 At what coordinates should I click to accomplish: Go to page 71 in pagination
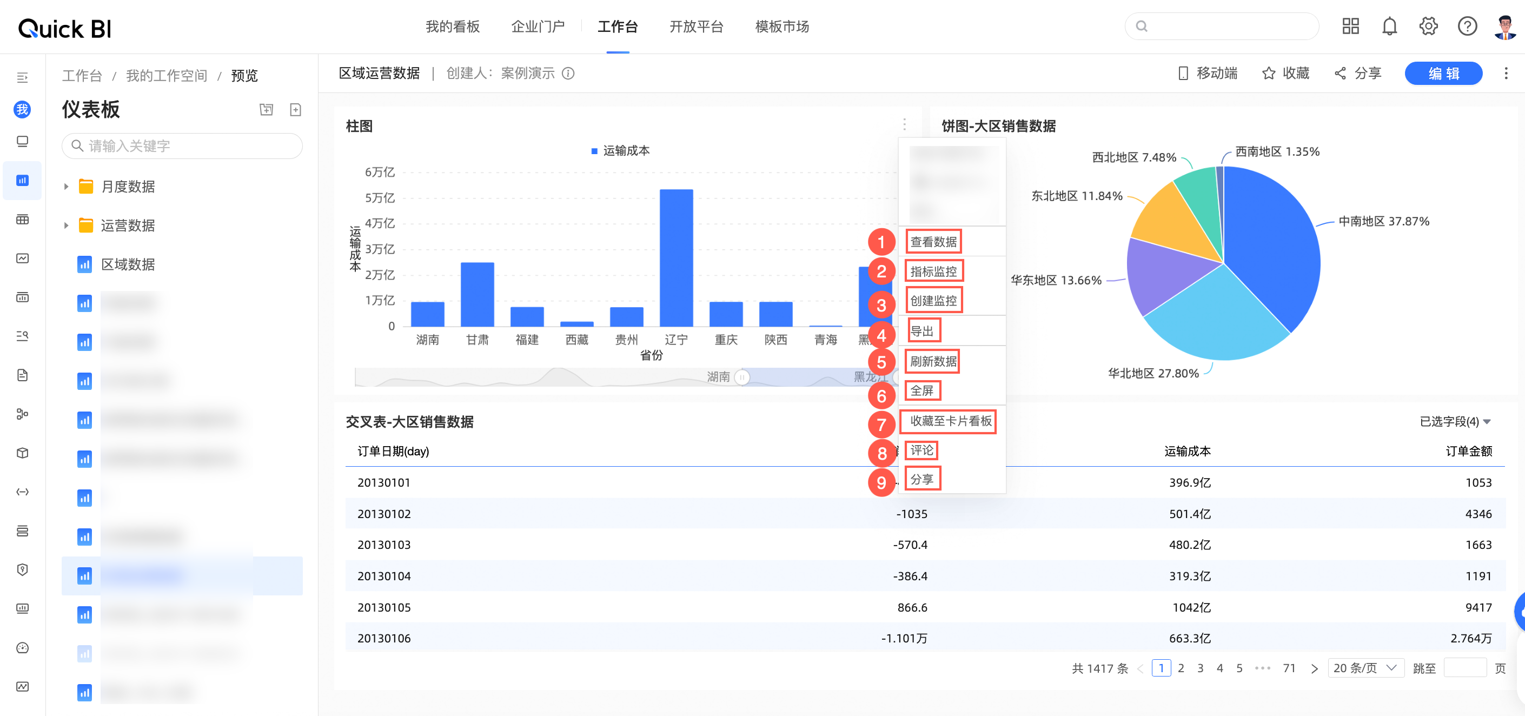click(x=1289, y=668)
